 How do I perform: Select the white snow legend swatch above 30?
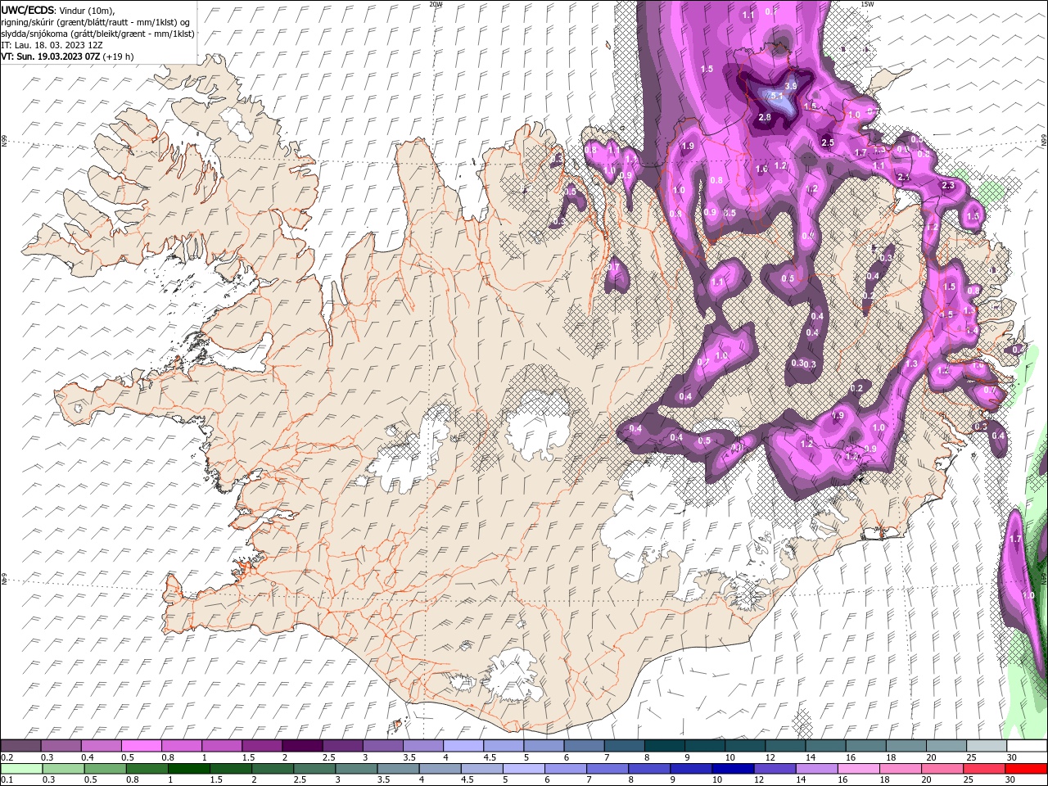(1027, 746)
